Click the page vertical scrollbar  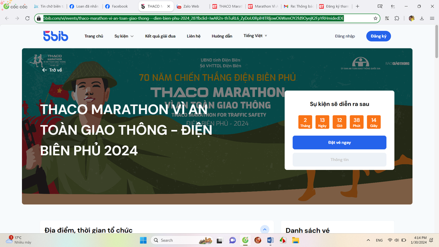pyautogui.click(x=437, y=41)
